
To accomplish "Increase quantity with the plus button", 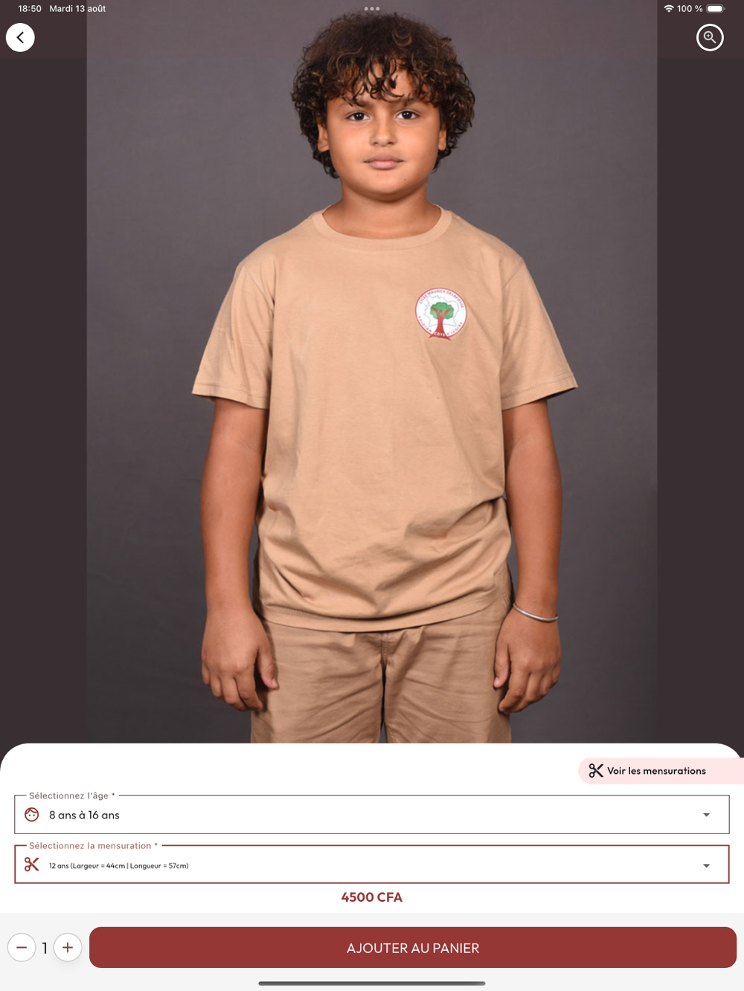I will tap(68, 947).
